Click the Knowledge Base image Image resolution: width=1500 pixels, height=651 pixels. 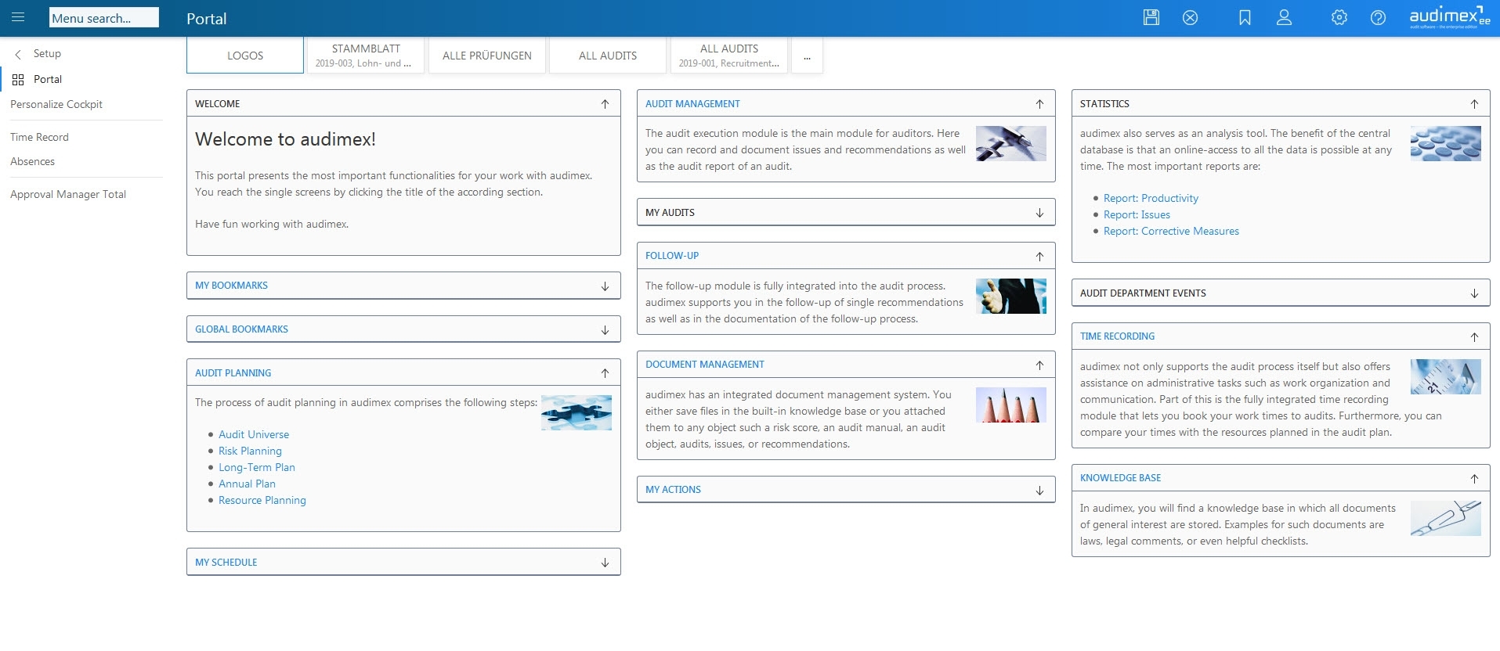(x=1445, y=518)
